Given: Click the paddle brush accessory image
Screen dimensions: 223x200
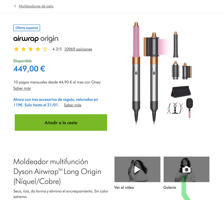Looking at the screenshot, I should click(x=189, y=107).
